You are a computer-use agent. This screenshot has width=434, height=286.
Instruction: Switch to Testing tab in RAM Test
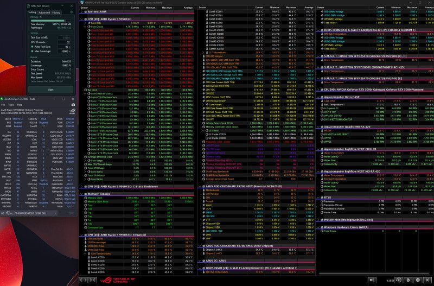coord(32,12)
